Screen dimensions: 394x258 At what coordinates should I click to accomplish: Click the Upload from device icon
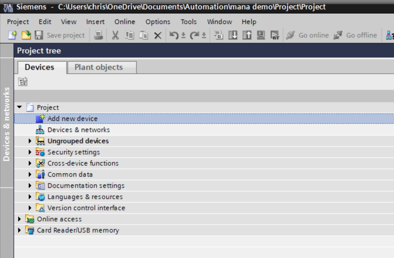pos(247,35)
